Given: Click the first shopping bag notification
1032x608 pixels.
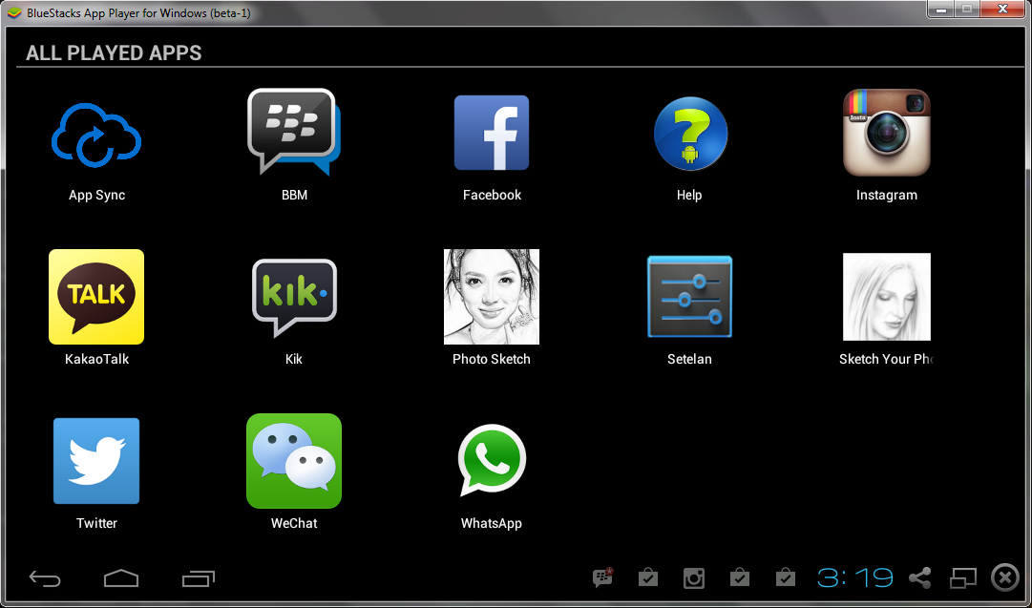Looking at the screenshot, I should 648,577.
